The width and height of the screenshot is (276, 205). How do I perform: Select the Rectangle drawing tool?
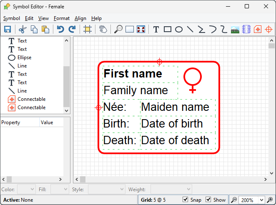tap(168, 29)
